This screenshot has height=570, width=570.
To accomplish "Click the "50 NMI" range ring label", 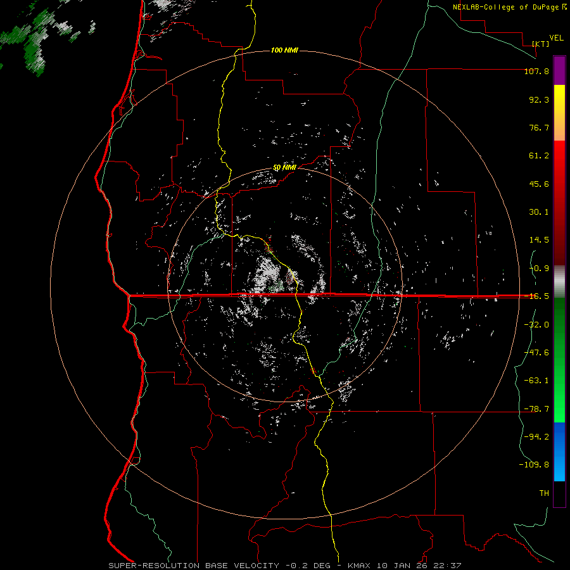I will tap(284, 168).
